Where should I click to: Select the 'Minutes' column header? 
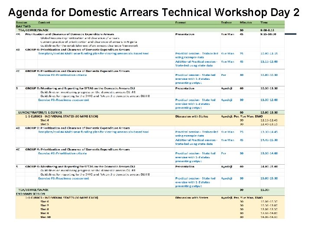[246, 23]
